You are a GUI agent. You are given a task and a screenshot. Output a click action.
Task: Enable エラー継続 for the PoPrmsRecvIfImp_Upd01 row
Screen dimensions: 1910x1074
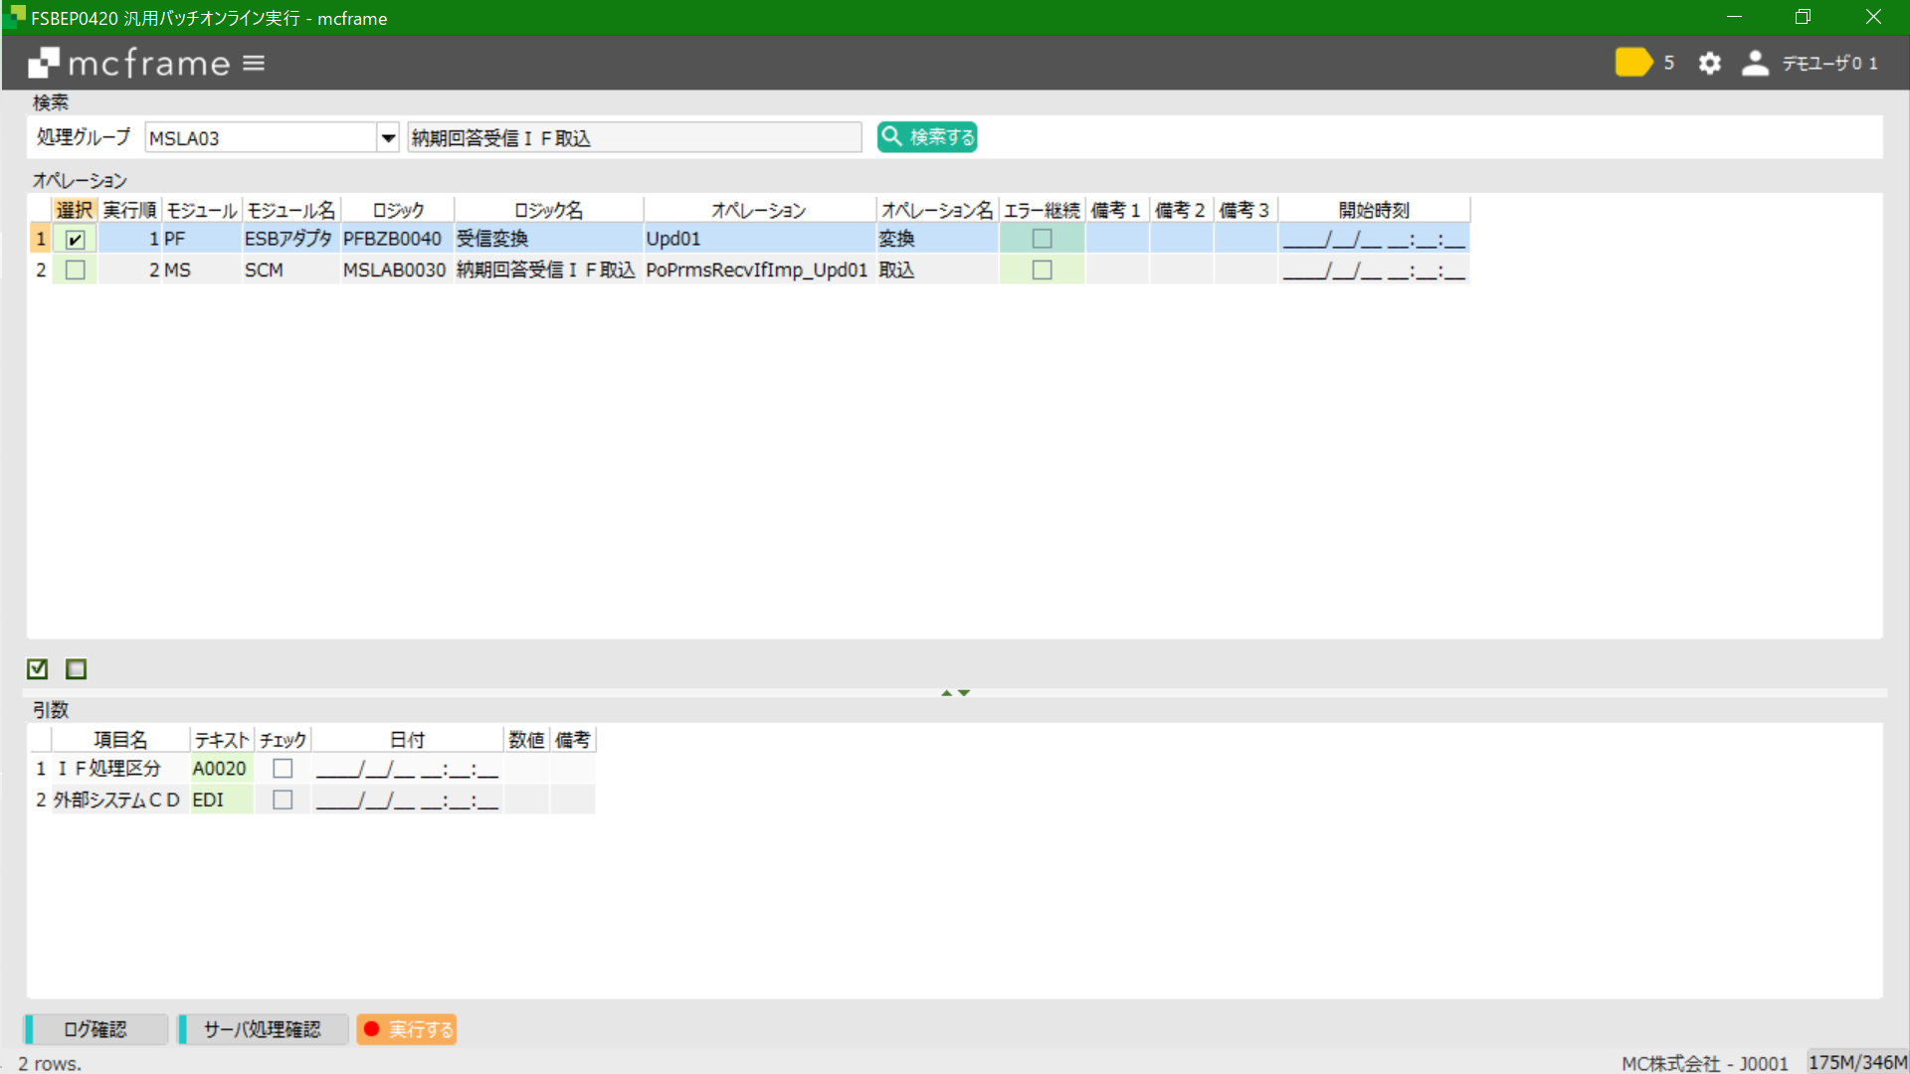[1041, 269]
